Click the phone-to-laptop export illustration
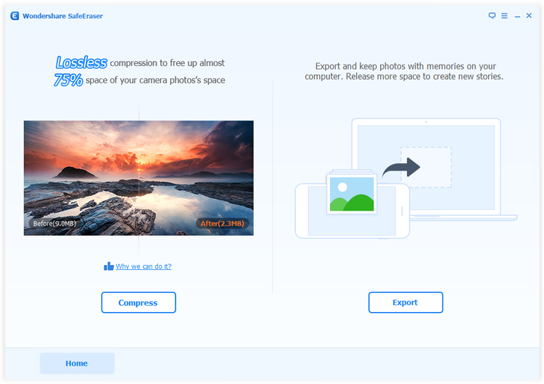The image size is (544, 384). [x=405, y=179]
